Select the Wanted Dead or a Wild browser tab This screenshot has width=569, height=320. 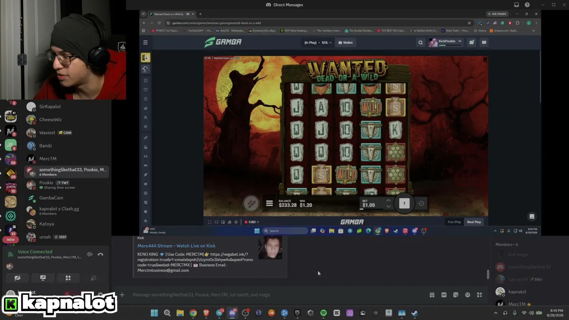pos(172,14)
